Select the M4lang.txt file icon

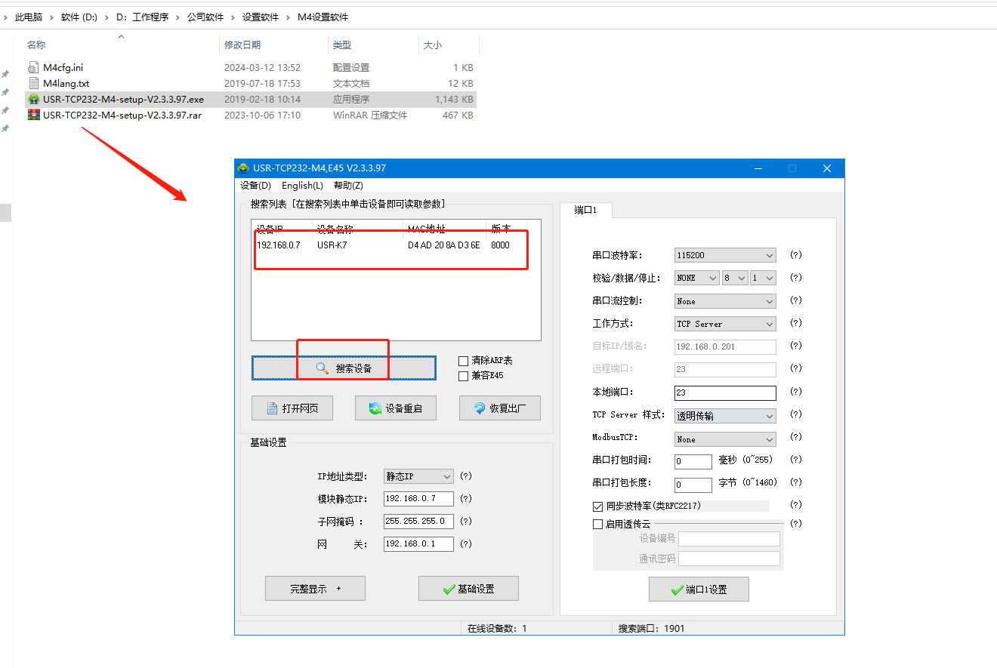[33, 83]
